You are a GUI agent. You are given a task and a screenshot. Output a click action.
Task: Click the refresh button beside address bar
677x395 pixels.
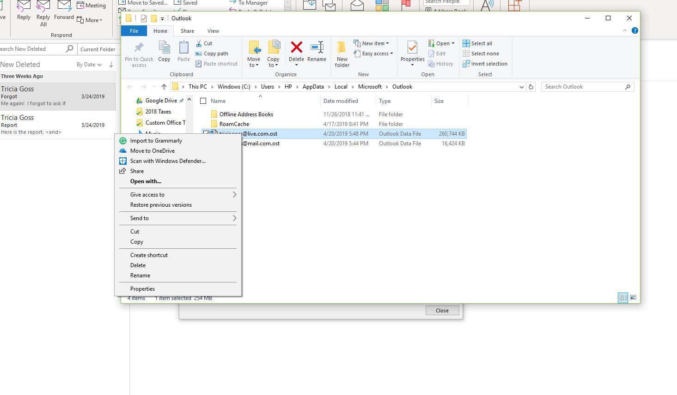click(x=531, y=87)
